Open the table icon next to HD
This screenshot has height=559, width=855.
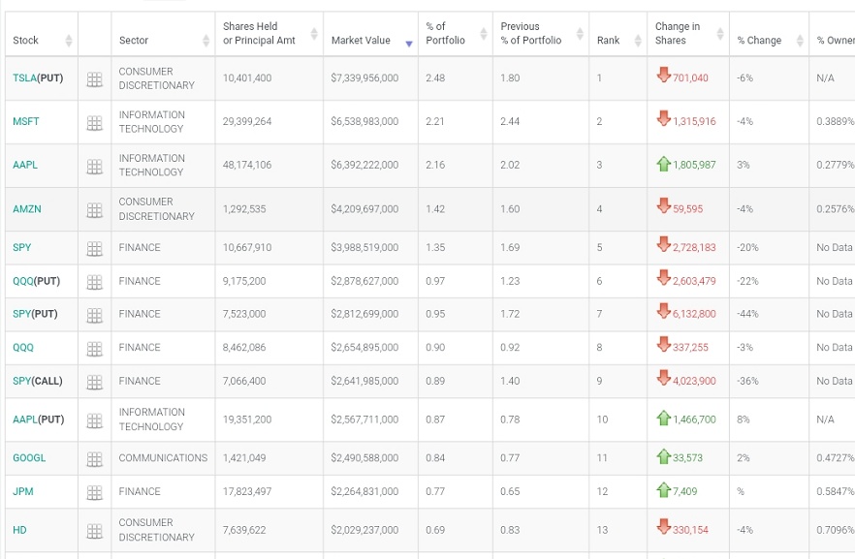point(94,531)
